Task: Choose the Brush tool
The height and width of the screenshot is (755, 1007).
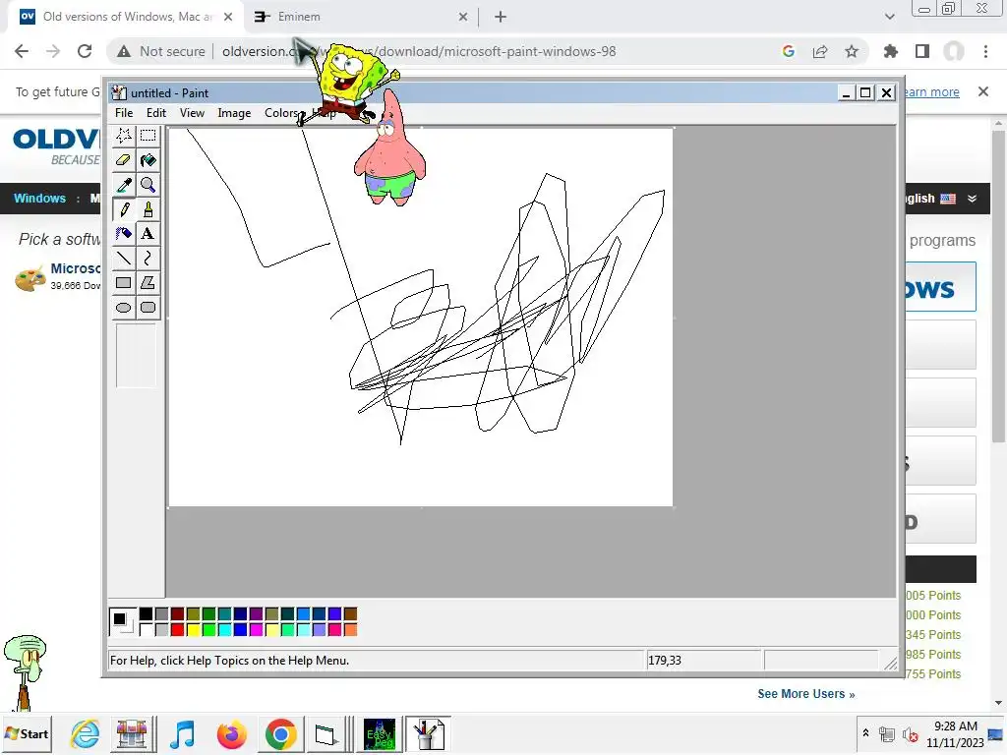Action: (x=148, y=209)
